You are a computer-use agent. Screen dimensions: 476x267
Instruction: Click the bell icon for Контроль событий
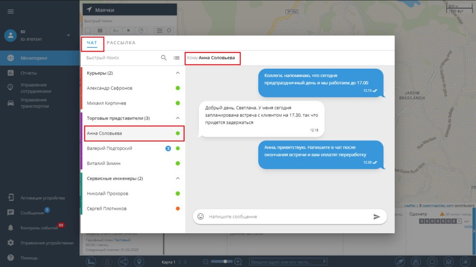(11, 228)
